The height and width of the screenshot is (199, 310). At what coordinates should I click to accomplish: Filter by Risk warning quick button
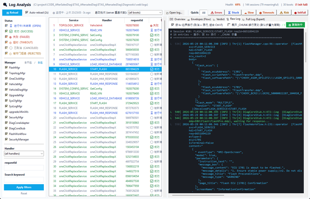pos(284,12)
